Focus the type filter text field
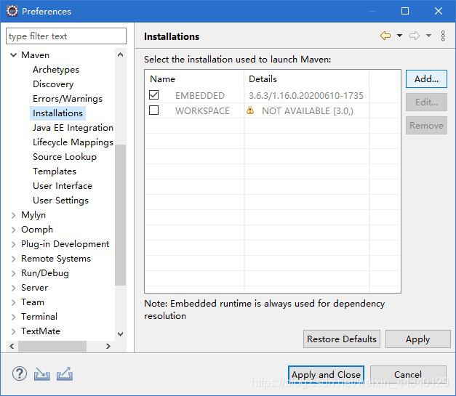Image resolution: width=456 pixels, height=396 pixels. point(66,36)
